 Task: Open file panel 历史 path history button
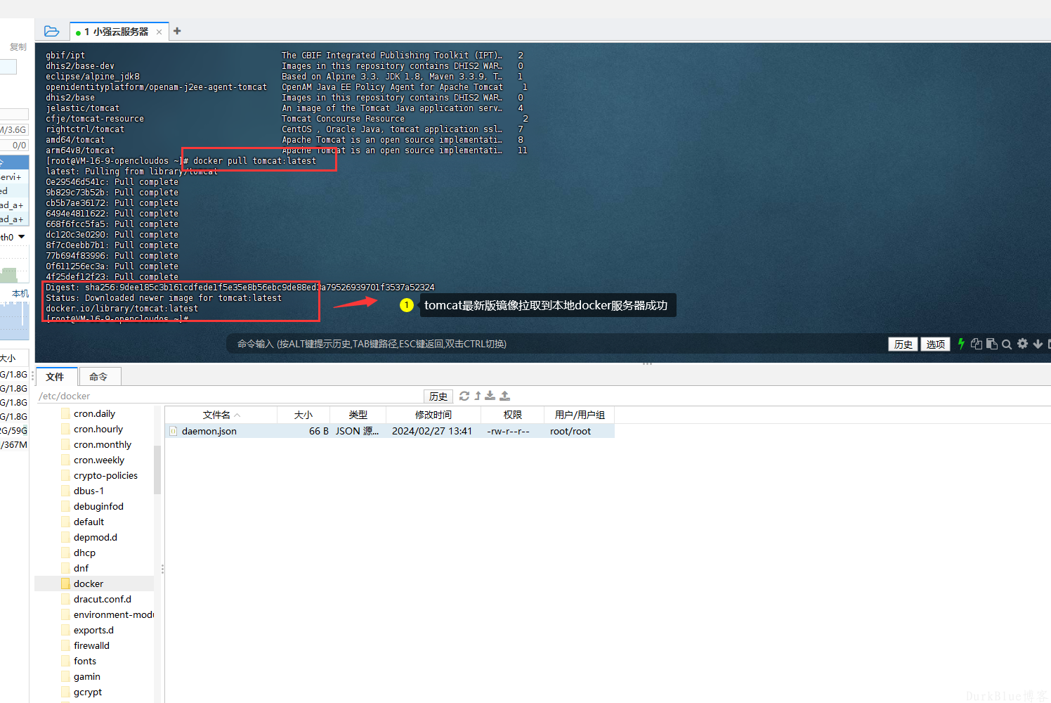[x=438, y=396]
